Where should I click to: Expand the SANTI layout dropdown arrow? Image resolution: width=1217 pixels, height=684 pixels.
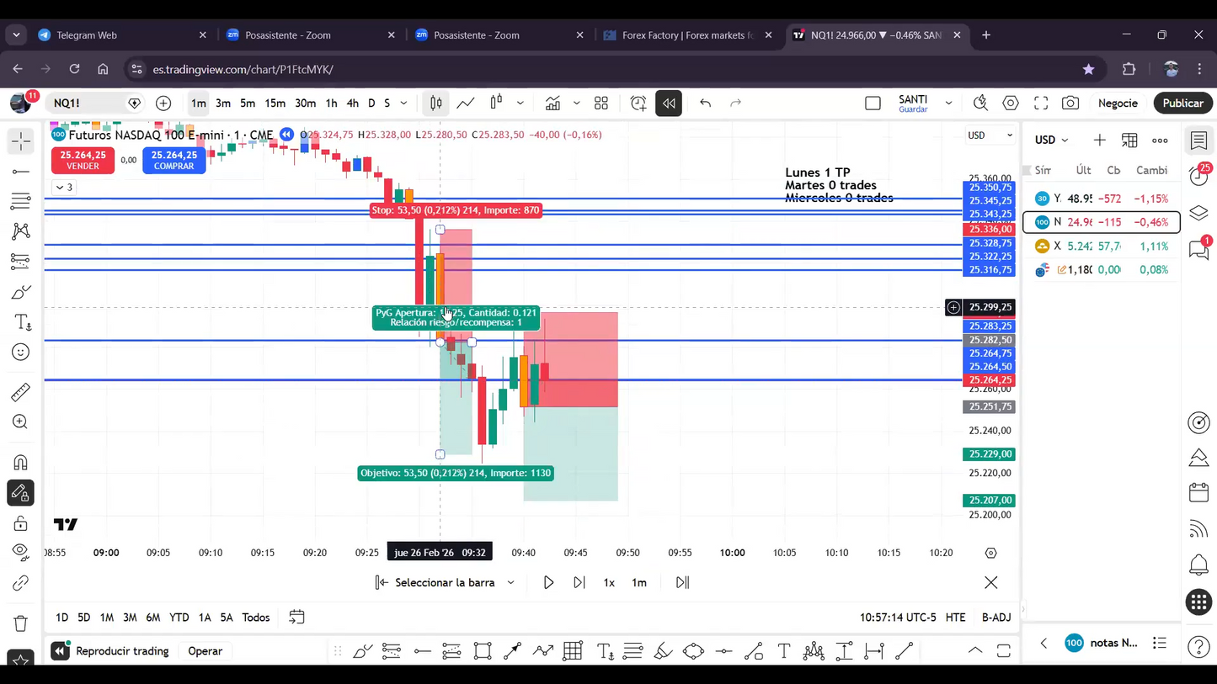pyautogui.click(x=948, y=103)
